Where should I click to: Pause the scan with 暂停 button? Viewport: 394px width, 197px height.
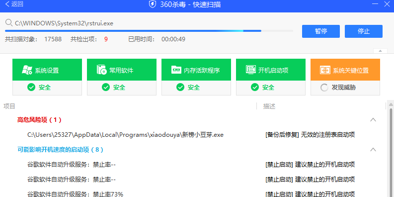click(321, 31)
